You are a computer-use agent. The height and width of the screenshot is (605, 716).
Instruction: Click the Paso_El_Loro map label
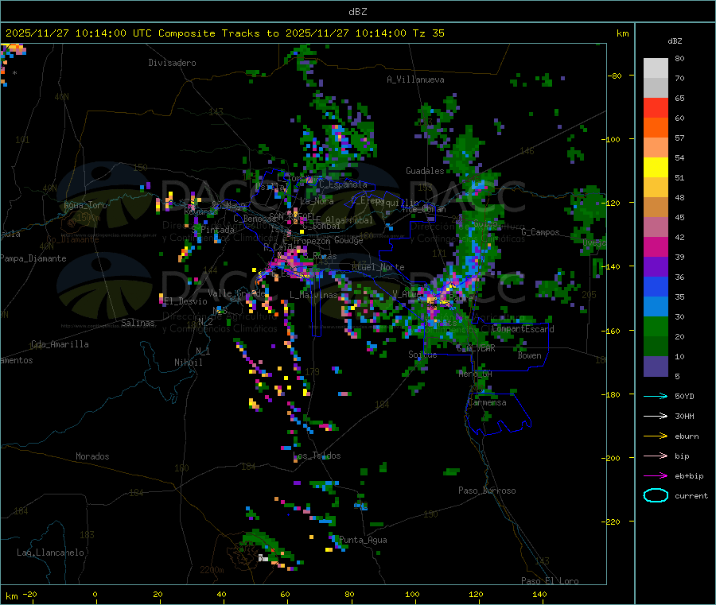tap(550, 581)
